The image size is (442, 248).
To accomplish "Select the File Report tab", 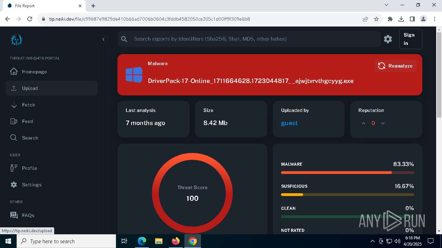I will click(x=44, y=6).
